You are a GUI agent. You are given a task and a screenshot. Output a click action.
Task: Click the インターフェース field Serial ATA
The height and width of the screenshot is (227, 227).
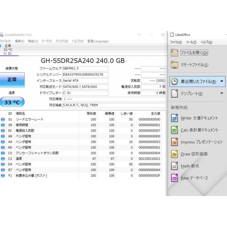85,81
